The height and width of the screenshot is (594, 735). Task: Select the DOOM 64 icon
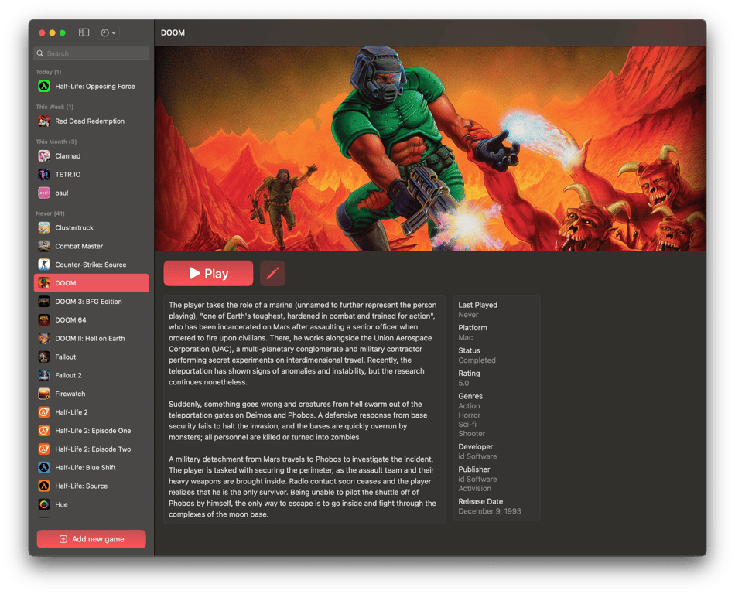point(44,320)
